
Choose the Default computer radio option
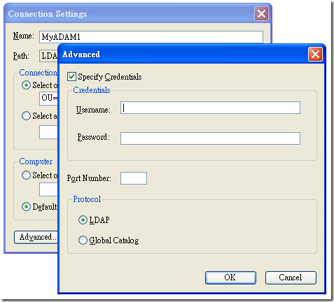tap(26, 207)
